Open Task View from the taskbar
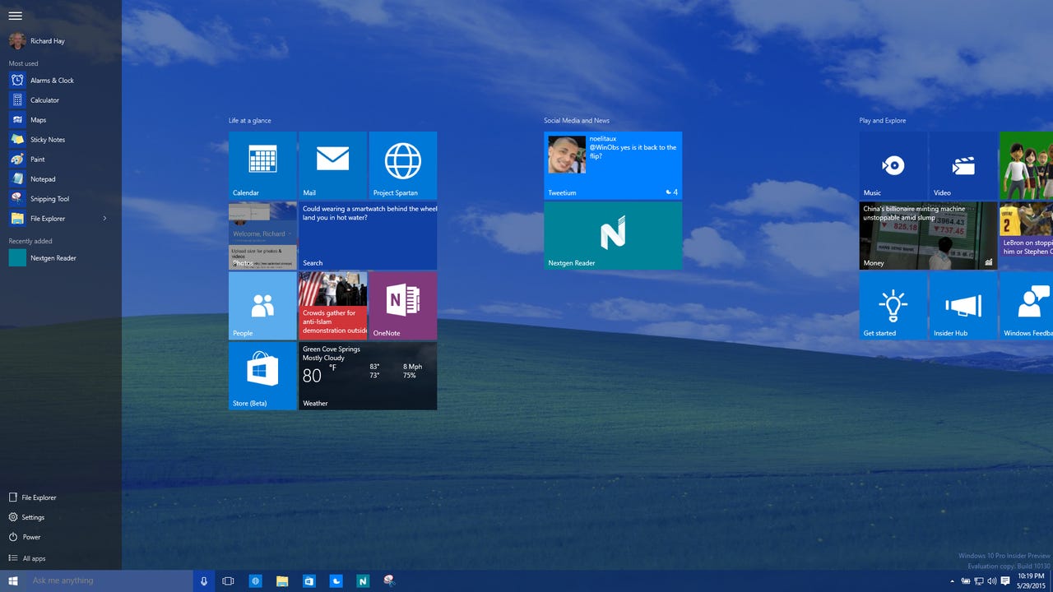 [x=228, y=580]
